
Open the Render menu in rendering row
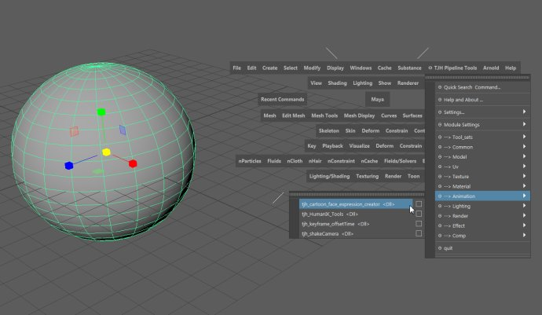(393, 176)
